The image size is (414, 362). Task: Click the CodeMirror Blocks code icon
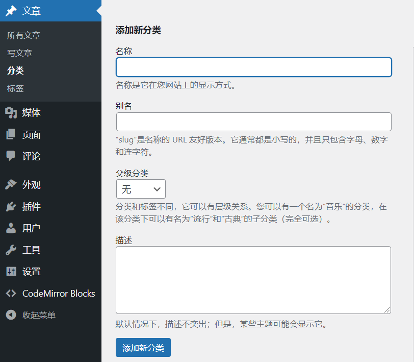pos(11,294)
